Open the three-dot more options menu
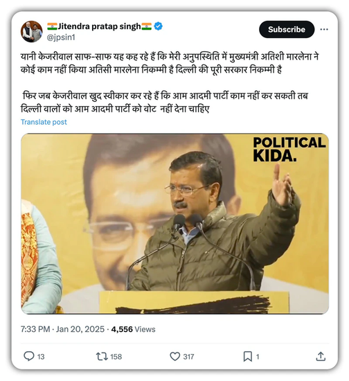The width and height of the screenshot is (349, 381). pos(324,29)
